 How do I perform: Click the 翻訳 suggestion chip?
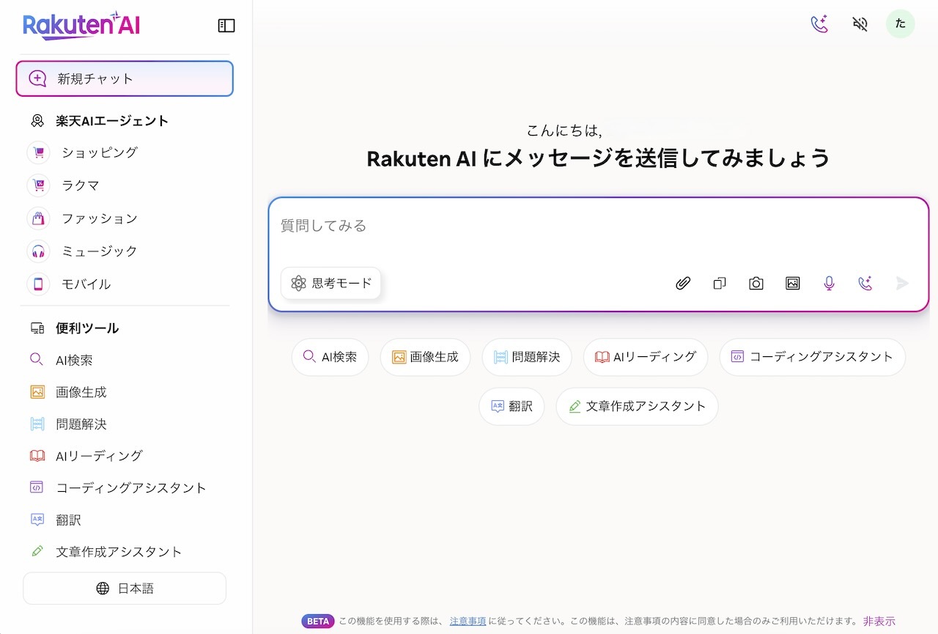[512, 406]
